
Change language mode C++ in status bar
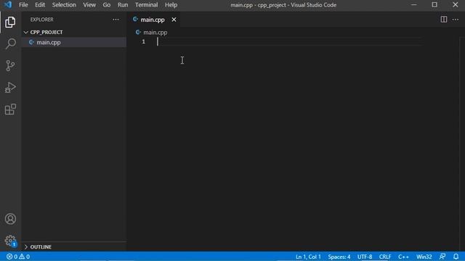click(403, 257)
